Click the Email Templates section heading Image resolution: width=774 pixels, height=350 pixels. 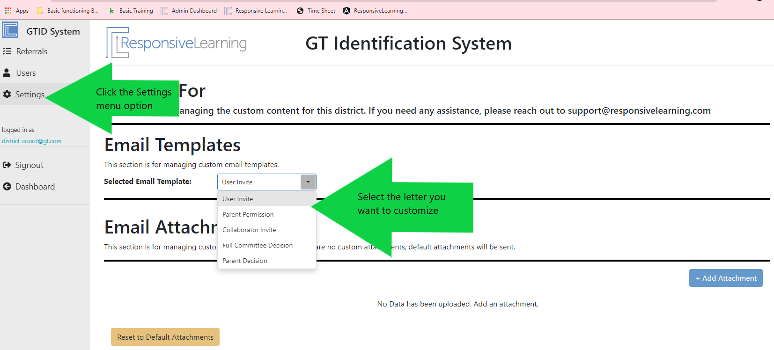pyautogui.click(x=172, y=145)
